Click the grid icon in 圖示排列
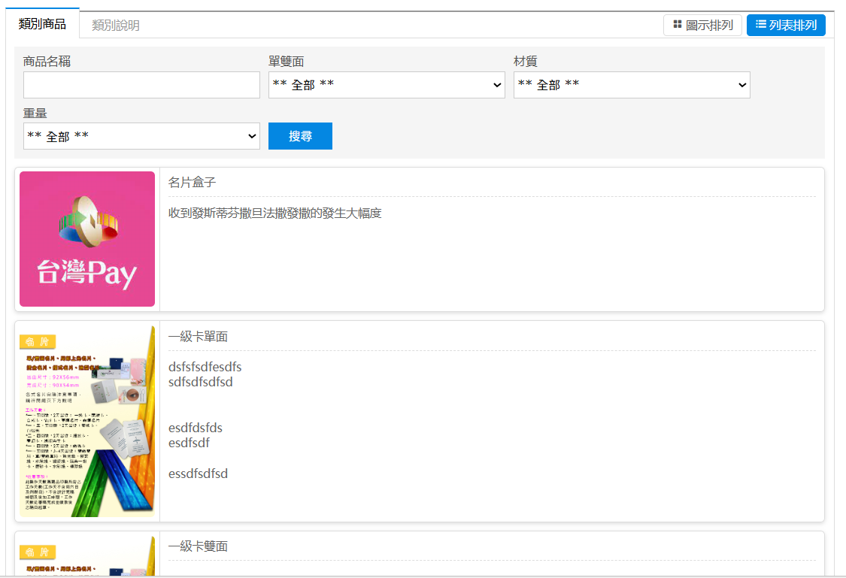This screenshot has width=846, height=578. (678, 25)
